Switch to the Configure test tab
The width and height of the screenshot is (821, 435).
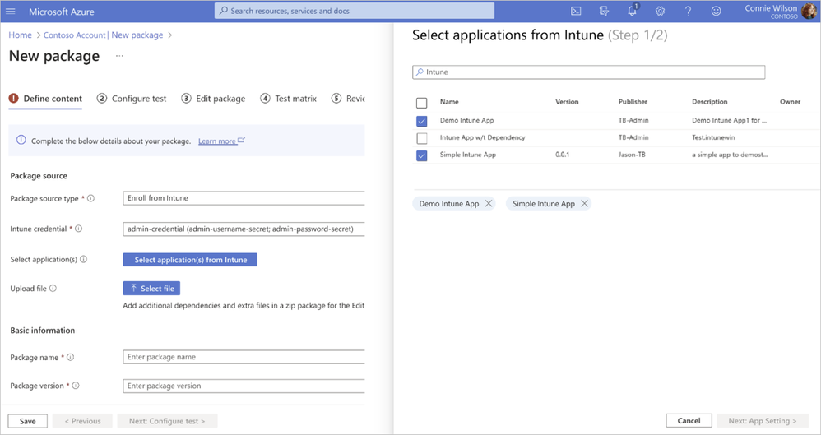[132, 99]
